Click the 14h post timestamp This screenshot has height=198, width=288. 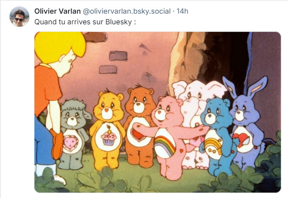click(182, 11)
